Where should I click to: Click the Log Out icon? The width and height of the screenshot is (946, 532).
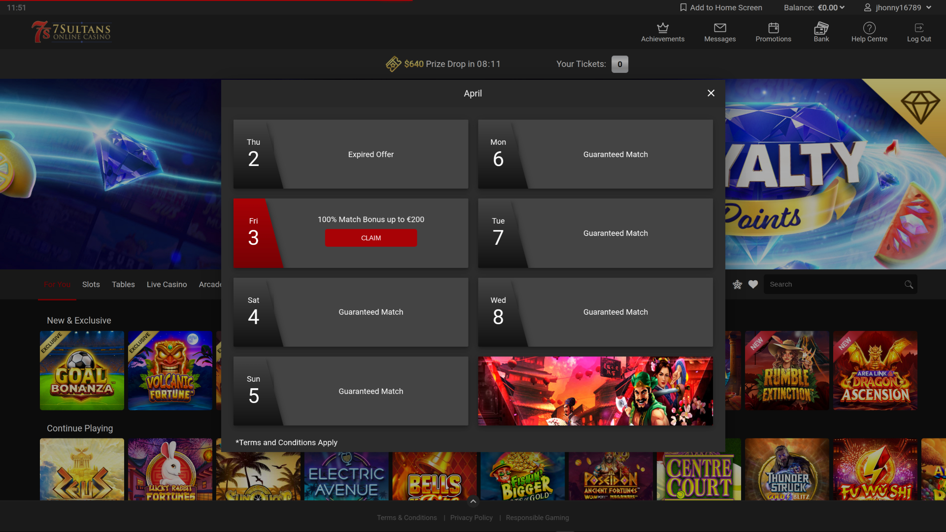pyautogui.click(x=919, y=28)
